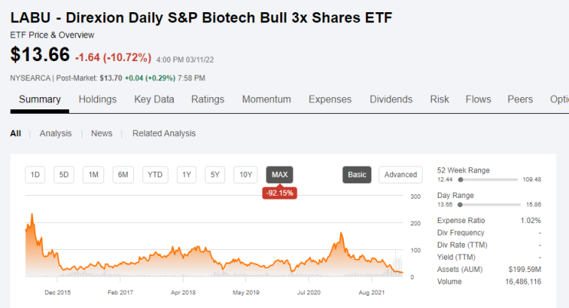
Task: Click the 52 Week Range slider marker
Action: click(x=460, y=180)
